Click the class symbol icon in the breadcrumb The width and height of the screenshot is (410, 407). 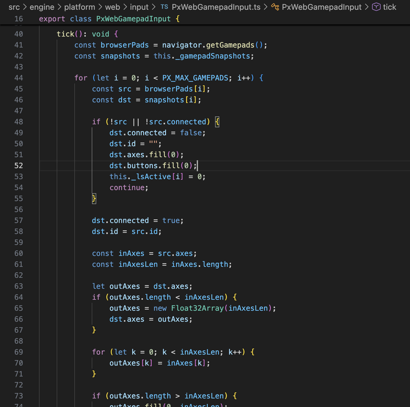pos(275,7)
